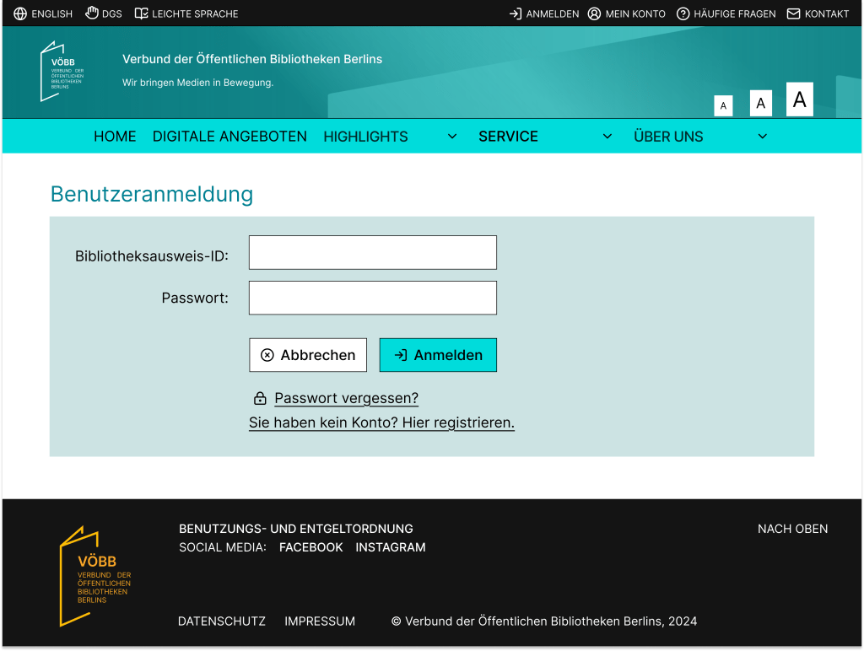The height and width of the screenshot is (651, 864).
Task: Set font size to small A
Action: [723, 106]
